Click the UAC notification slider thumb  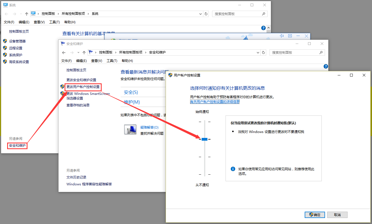click(204, 139)
